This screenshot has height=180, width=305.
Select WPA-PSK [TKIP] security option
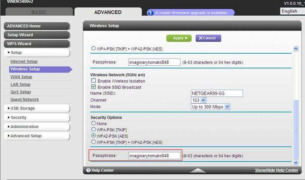(x=94, y=129)
